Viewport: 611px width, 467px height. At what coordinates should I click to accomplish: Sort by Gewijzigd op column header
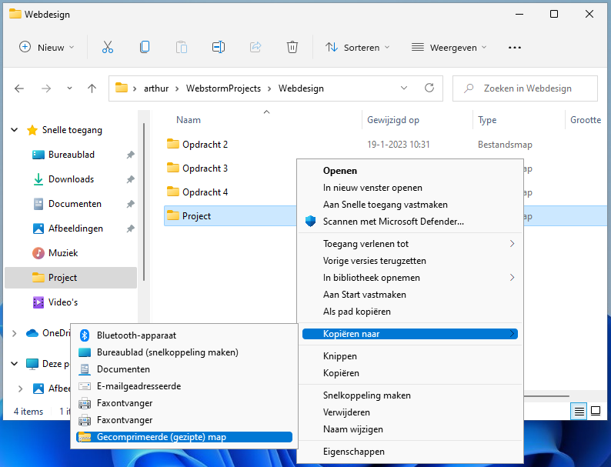(392, 120)
